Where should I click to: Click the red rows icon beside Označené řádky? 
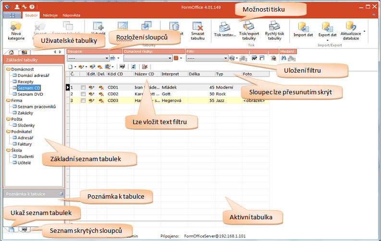[176, 58]
